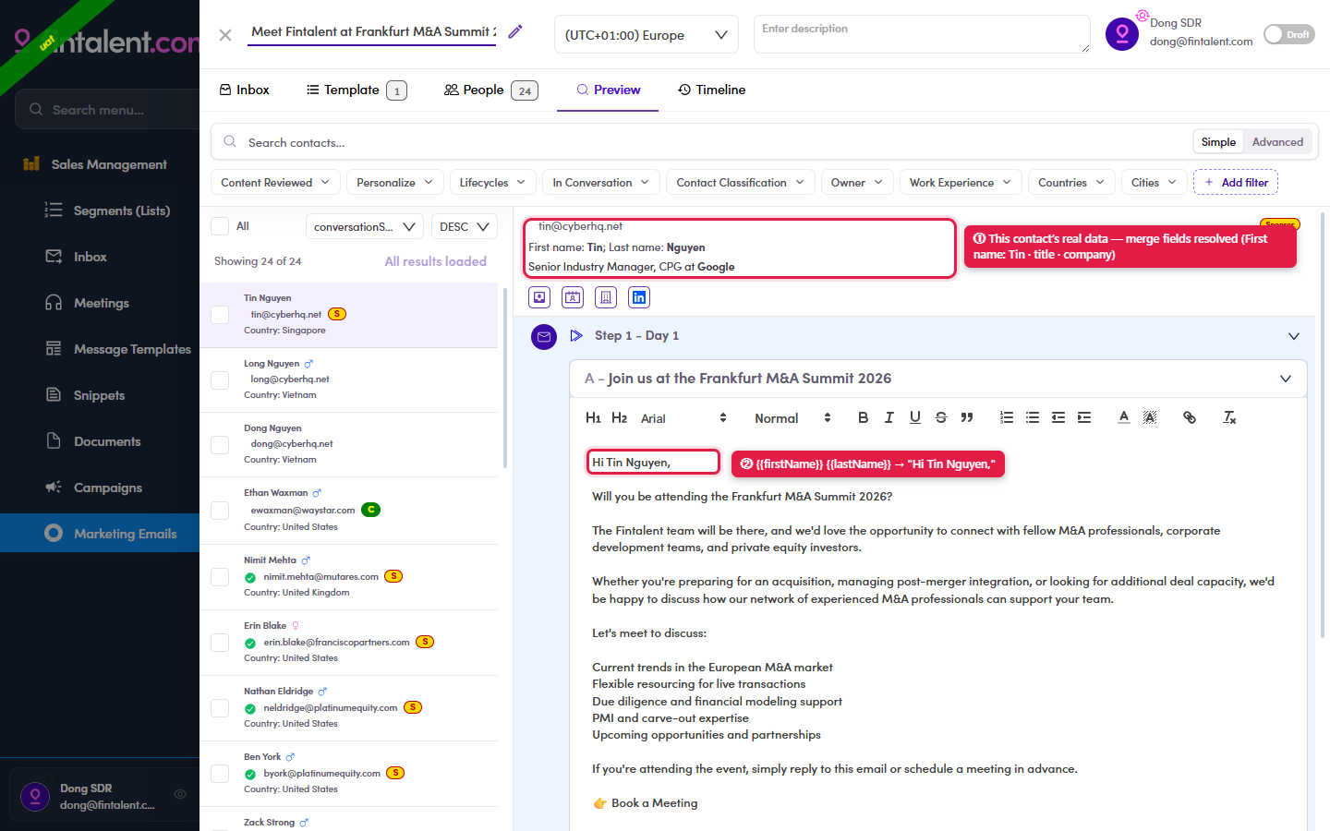Click the Sales Management chart icon
1330x831 pixels.
[31, 164]
